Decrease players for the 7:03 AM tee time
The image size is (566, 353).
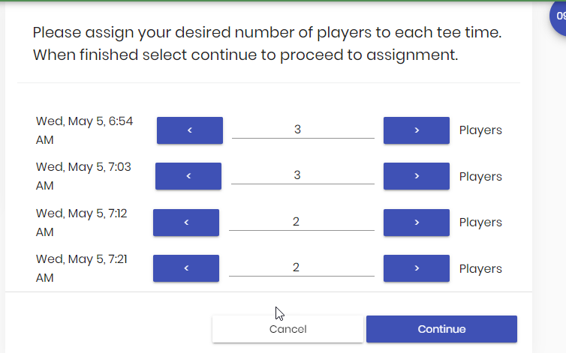point(188,176)
